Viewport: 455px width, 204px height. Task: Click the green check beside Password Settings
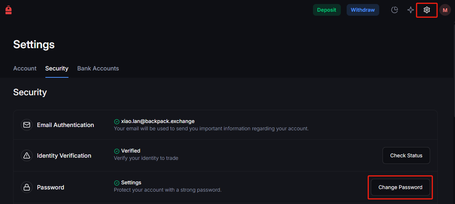coord(116,183)
